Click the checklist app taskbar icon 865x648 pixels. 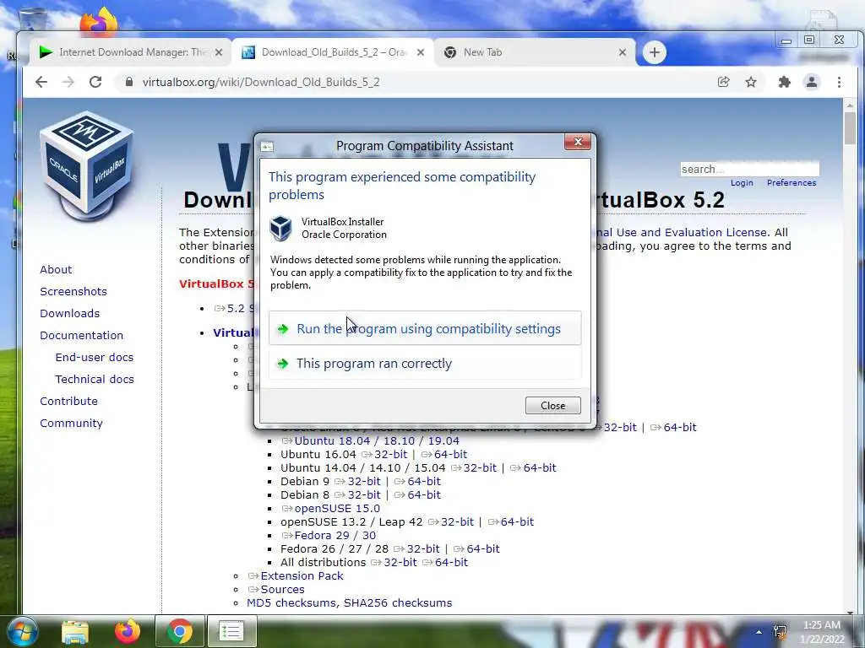231,631
